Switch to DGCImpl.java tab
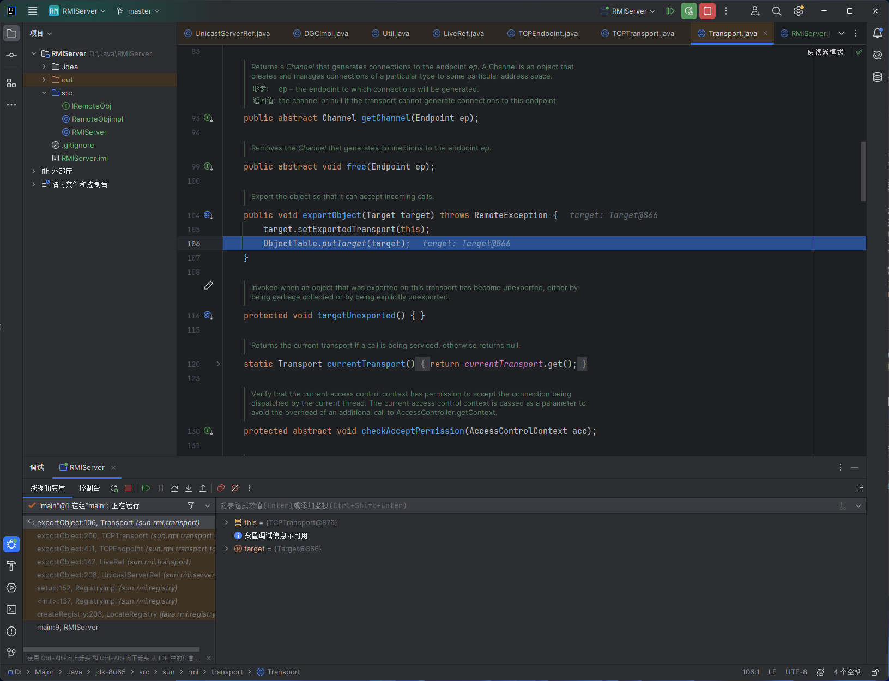 [321, 33]
